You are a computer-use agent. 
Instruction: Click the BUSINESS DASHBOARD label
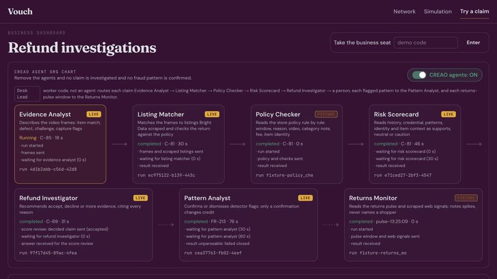[36, 33]
